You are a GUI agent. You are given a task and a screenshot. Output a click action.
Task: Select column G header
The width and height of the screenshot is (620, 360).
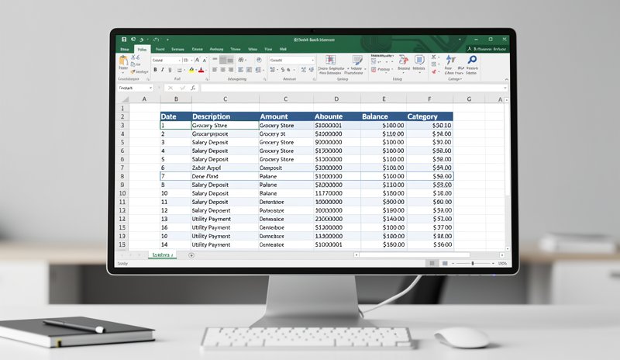tap(469, 99)
